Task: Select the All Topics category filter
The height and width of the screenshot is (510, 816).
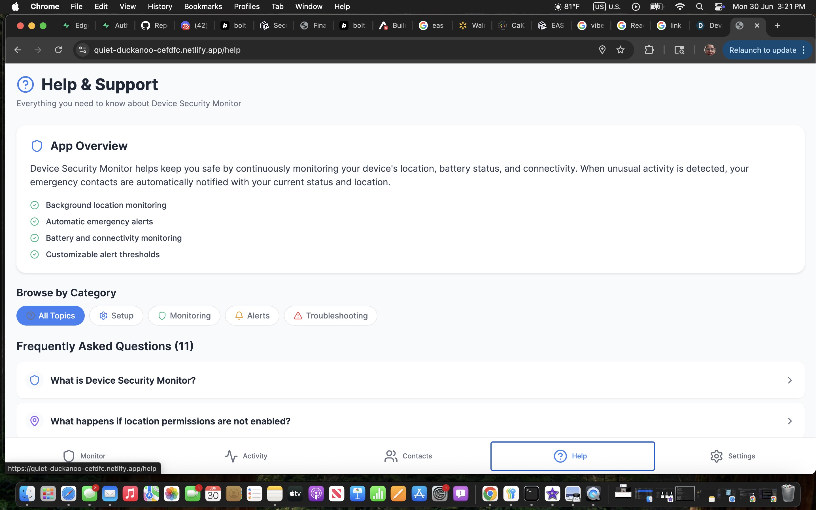Action: (x=51, y=315)
